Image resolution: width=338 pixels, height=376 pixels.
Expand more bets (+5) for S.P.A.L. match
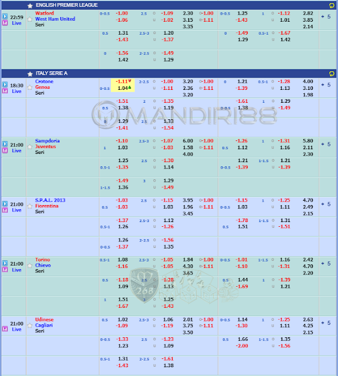pos(326,204)
